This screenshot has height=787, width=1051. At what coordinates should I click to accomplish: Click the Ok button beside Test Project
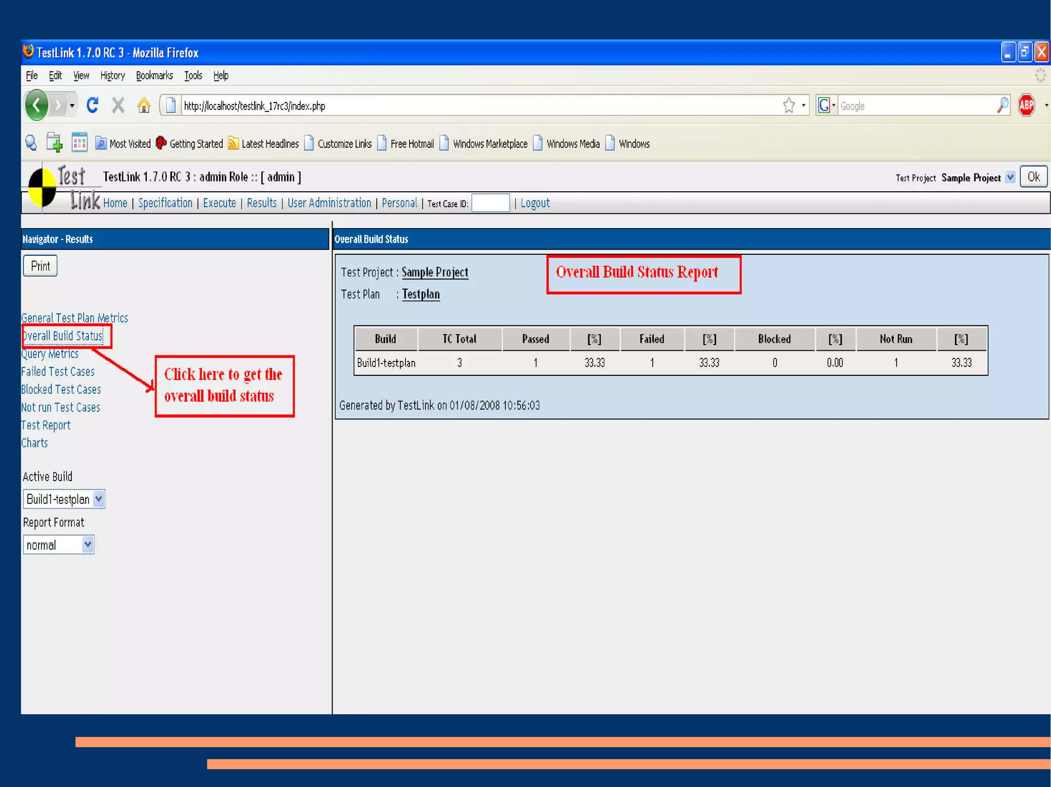click(x=1034, y=177)
